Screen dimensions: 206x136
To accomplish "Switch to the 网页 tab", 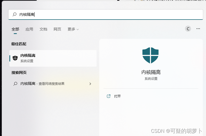I will tap(57, 29).
